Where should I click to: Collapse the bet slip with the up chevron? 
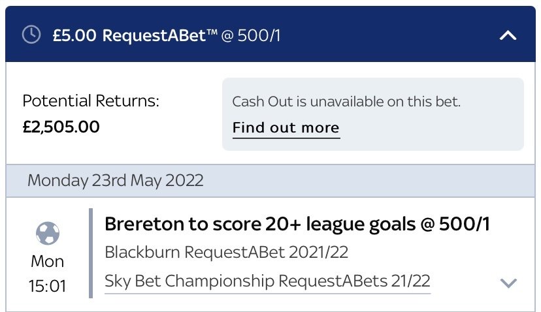click(x=508, y=35)
